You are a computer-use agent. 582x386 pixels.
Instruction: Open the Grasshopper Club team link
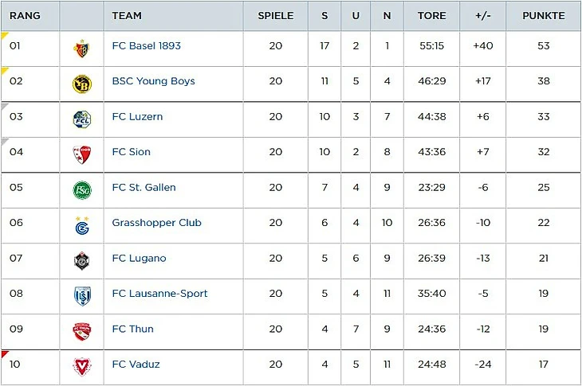point(156,223)
